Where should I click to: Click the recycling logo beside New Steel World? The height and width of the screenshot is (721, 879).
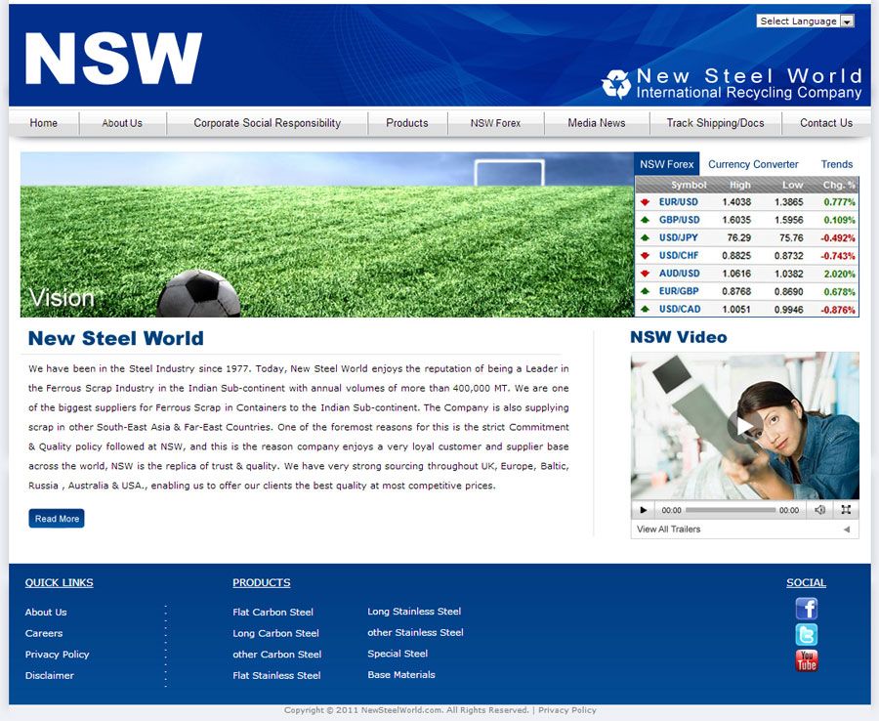(616, 84)
